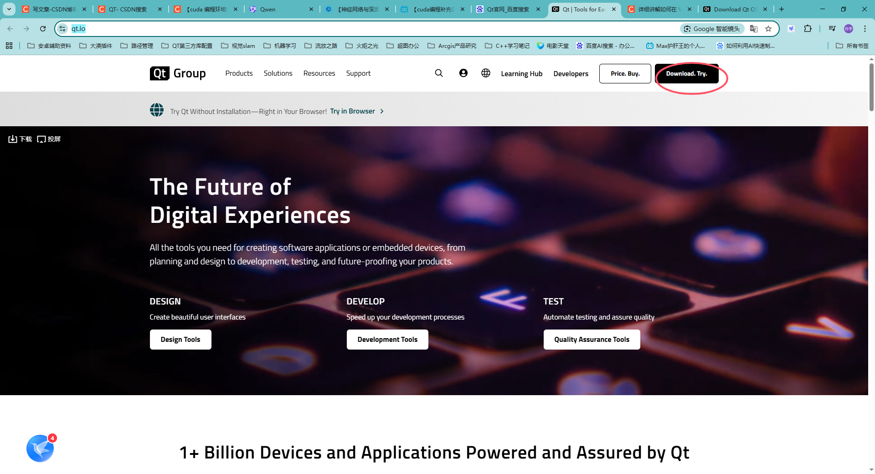Switch to the QT- CSDN搜索 tab
The image size is (875, 474).
(x=129, y=9)
